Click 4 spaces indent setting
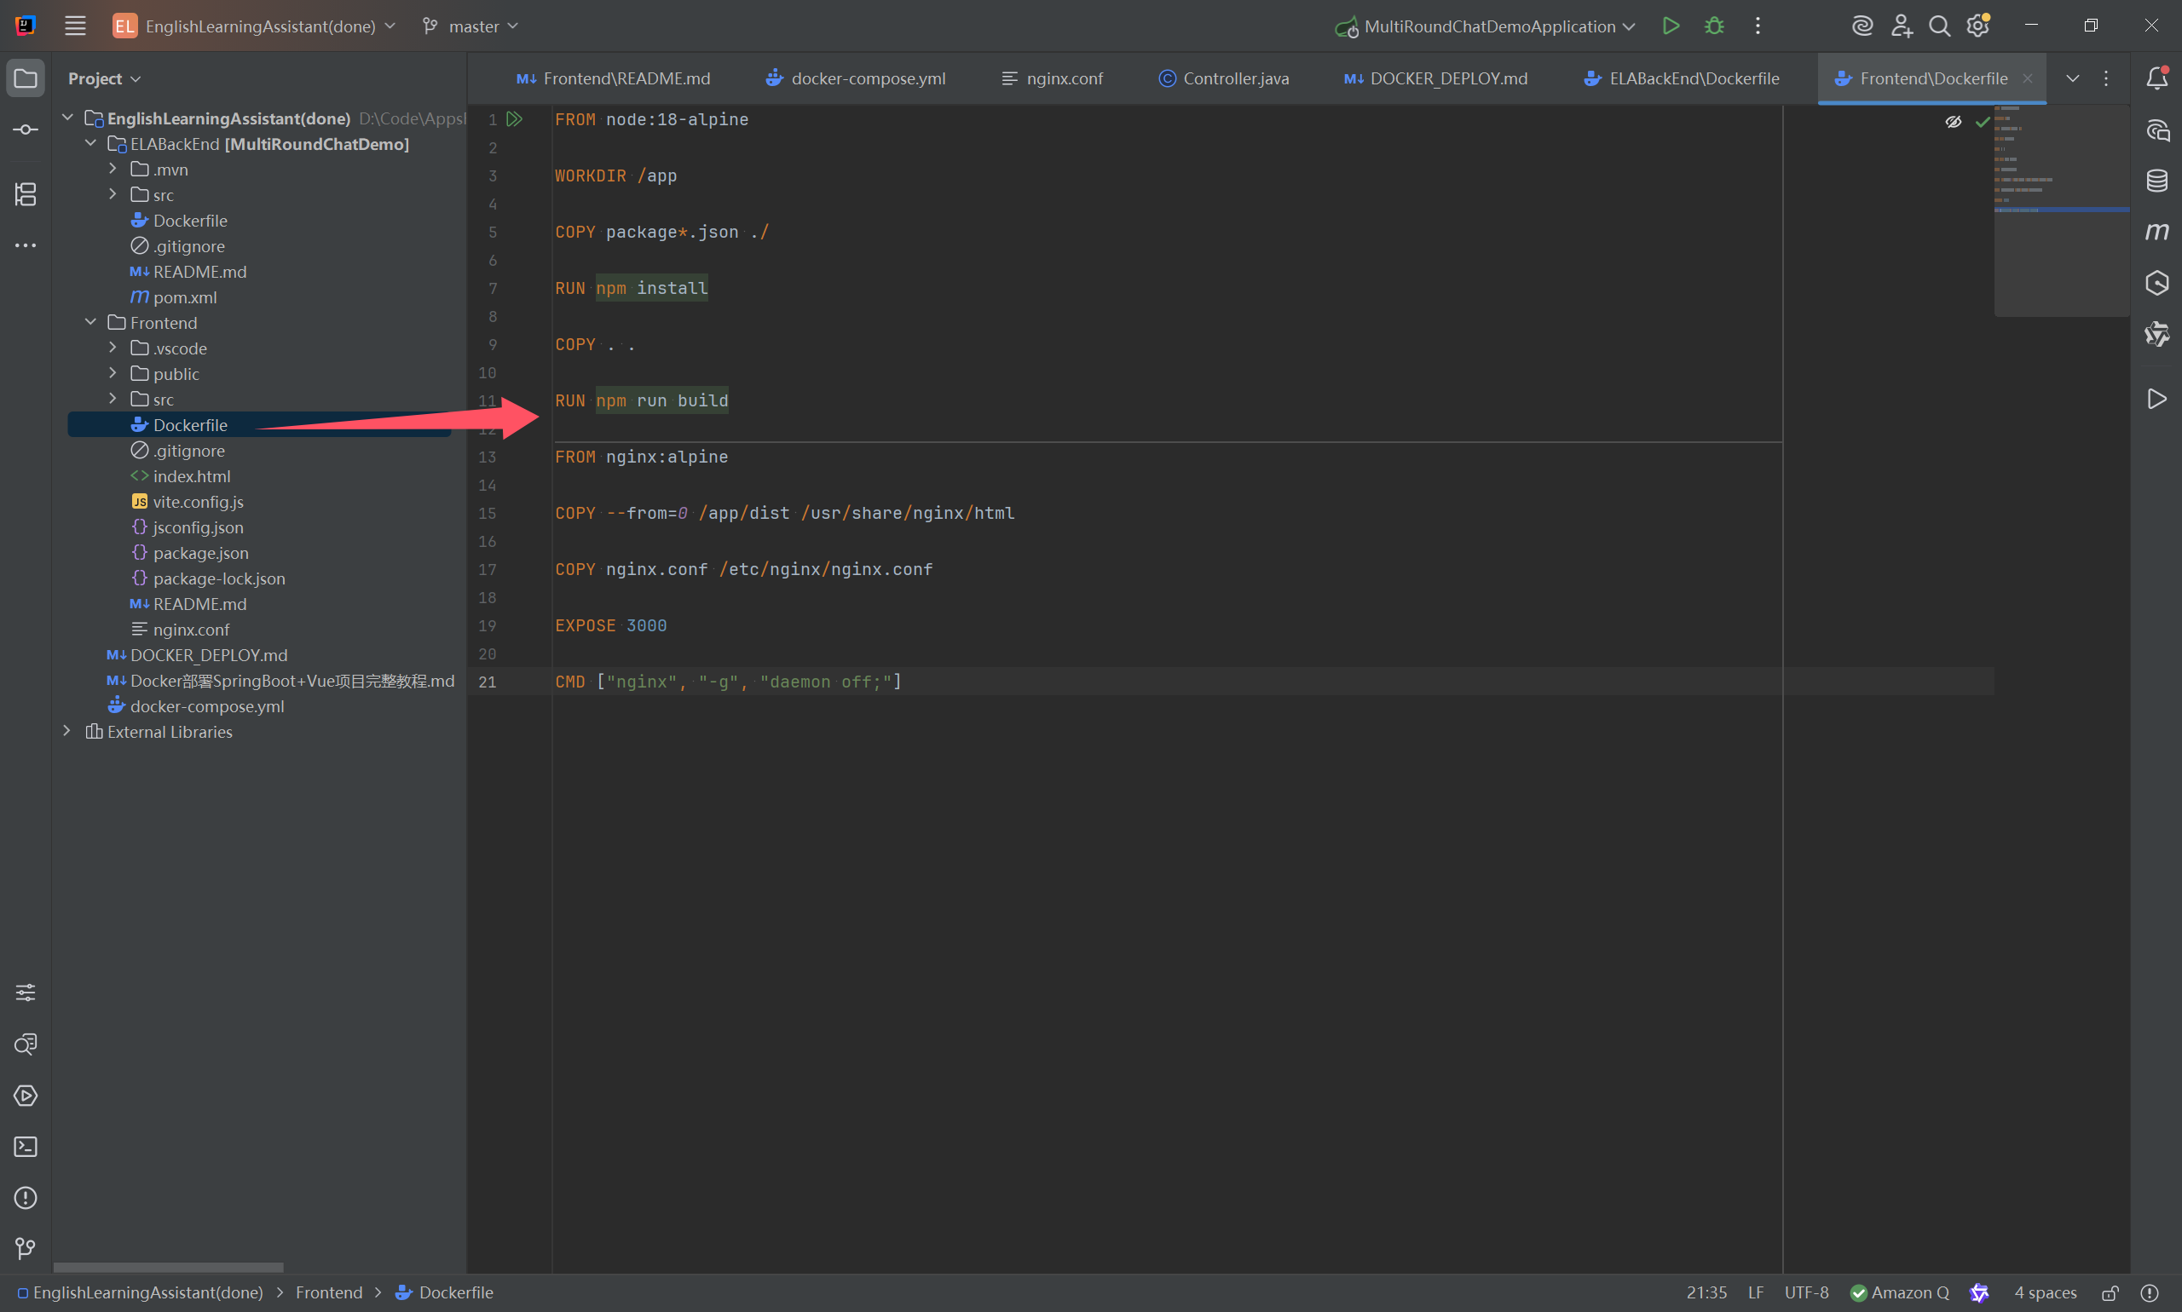 click(x=2045, y=1292)
